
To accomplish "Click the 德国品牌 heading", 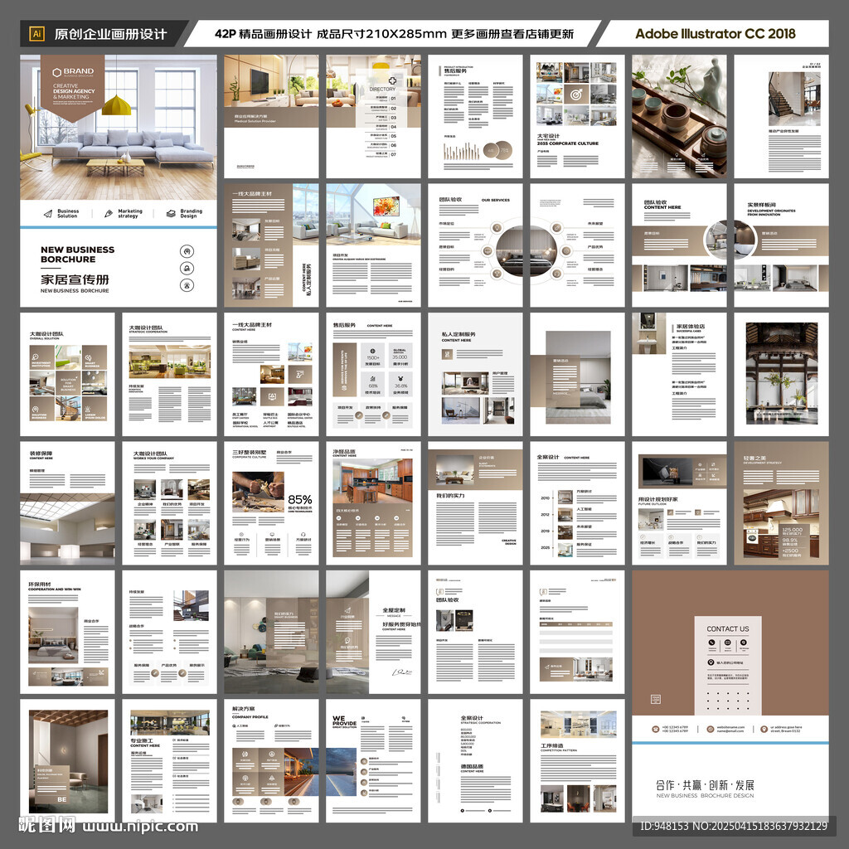I will coord(472,766).
